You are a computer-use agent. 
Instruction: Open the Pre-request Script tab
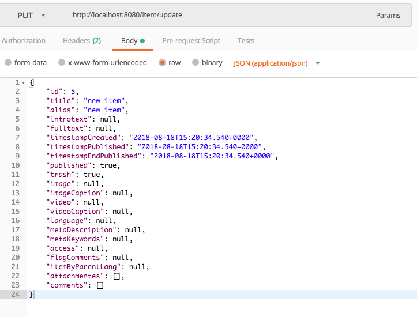(191, 41)
